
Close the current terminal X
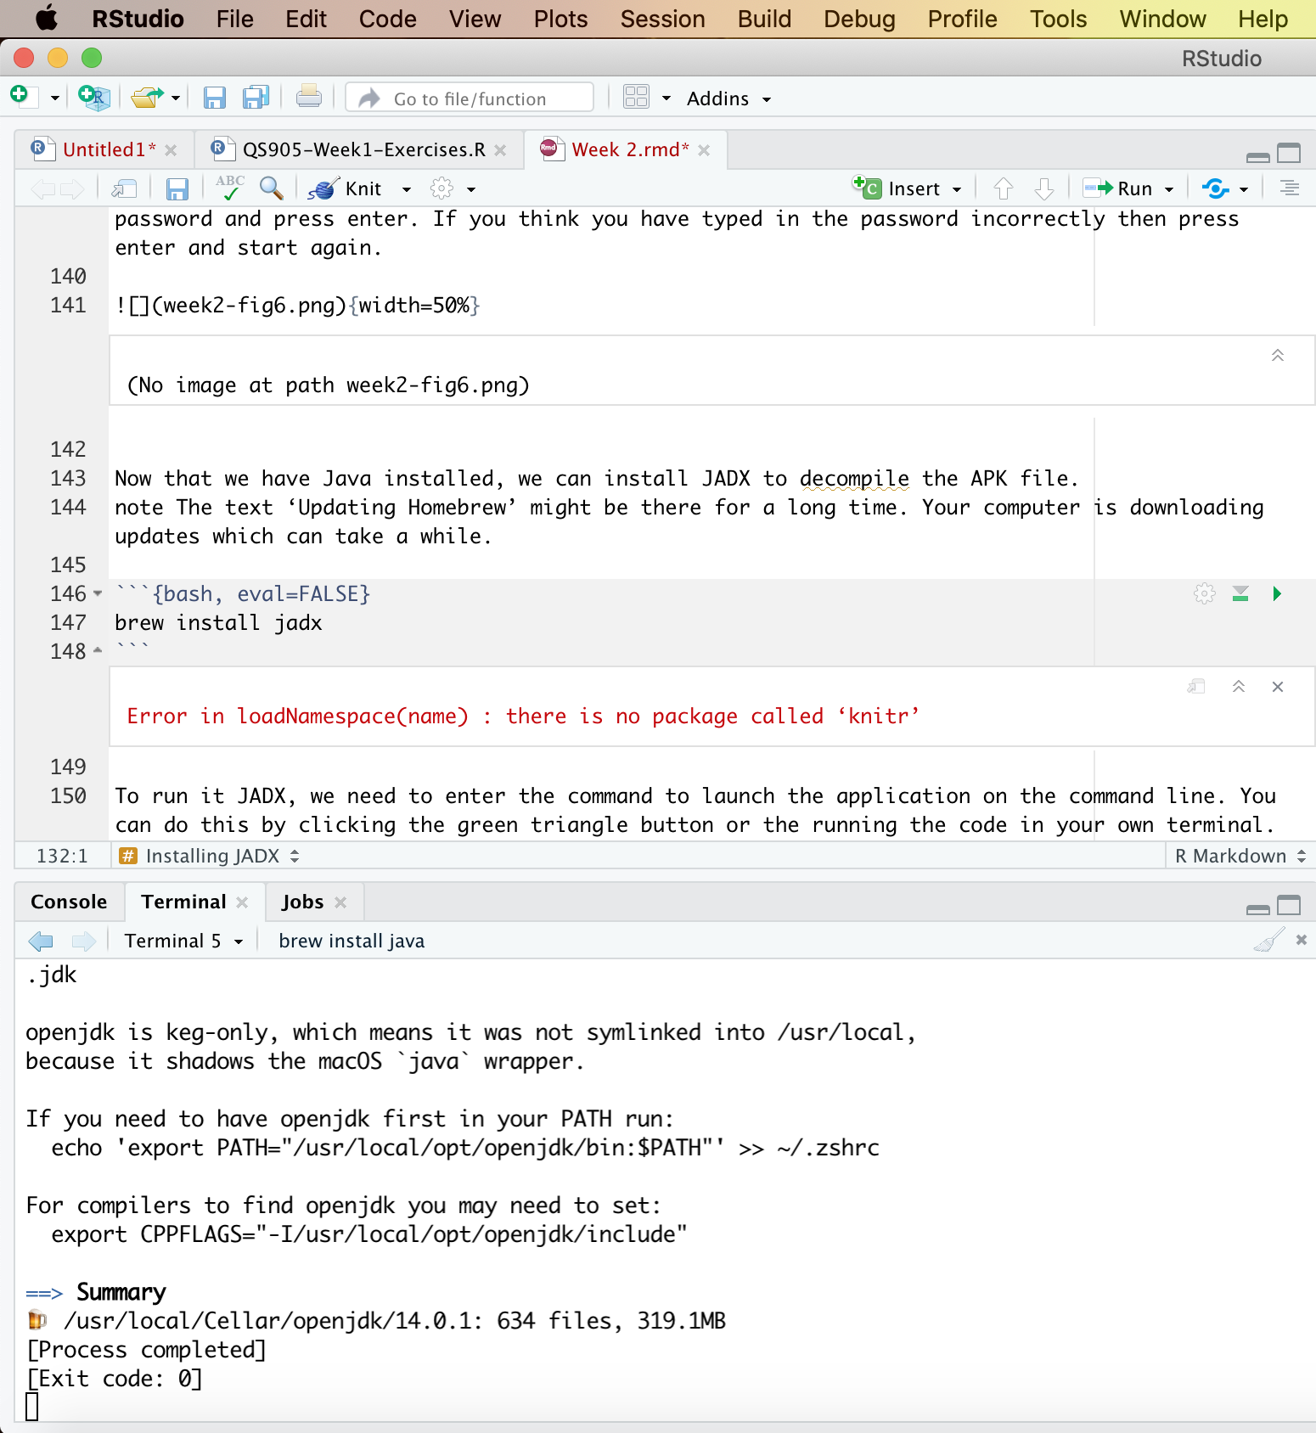point(1301,940)
